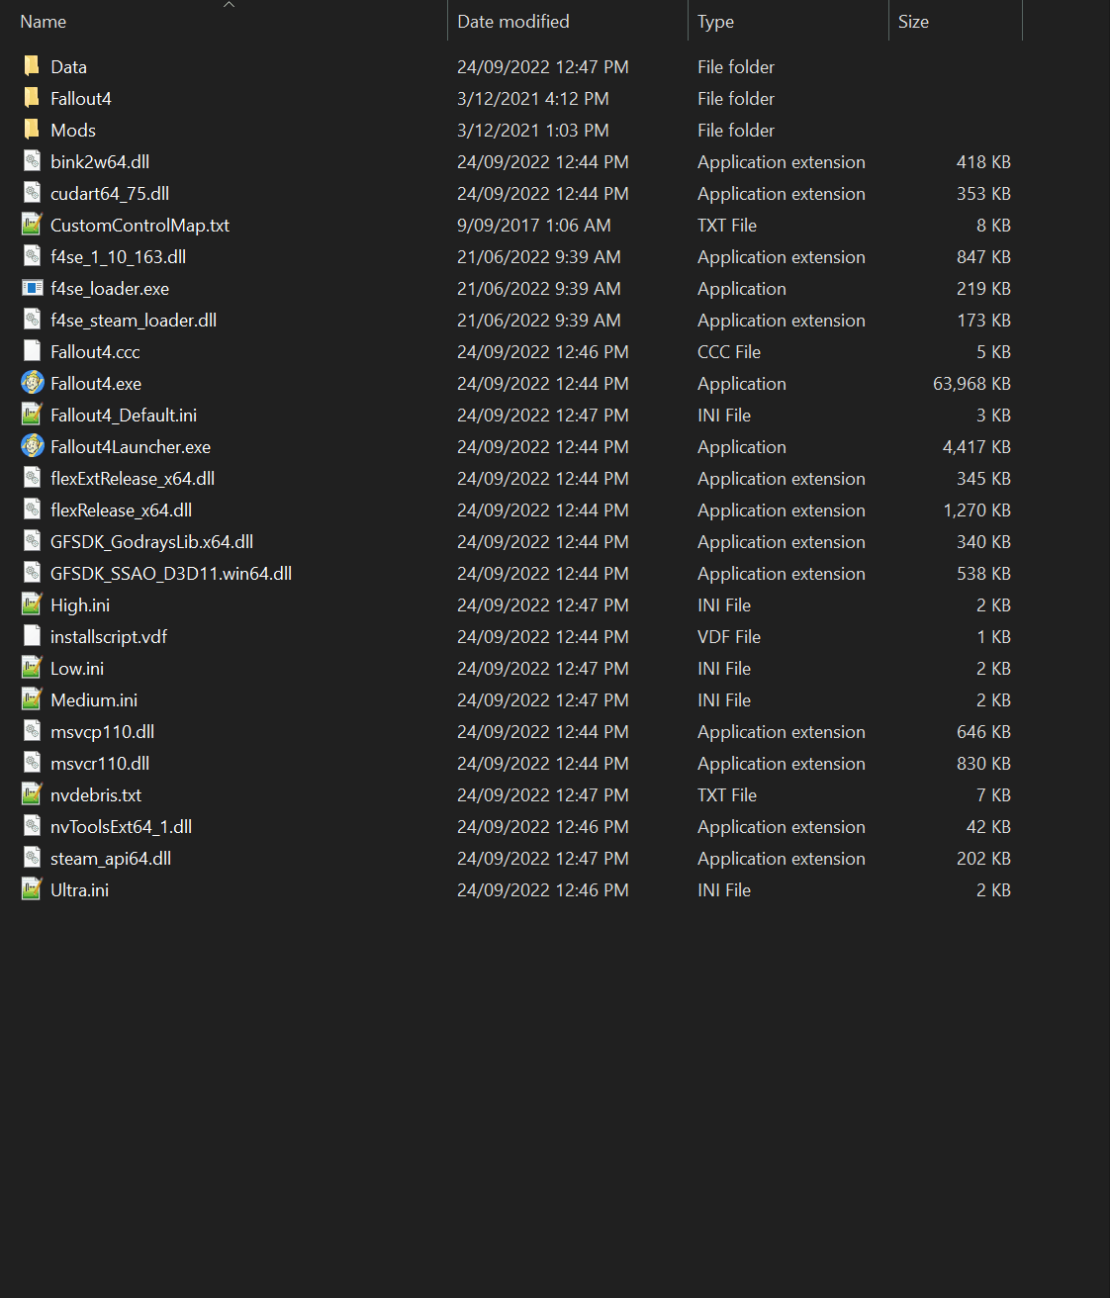This screenshot has height=1298, width=1110.
Task: Click the 3/12/2021 4:12 PM date
Action: point(533,99)
